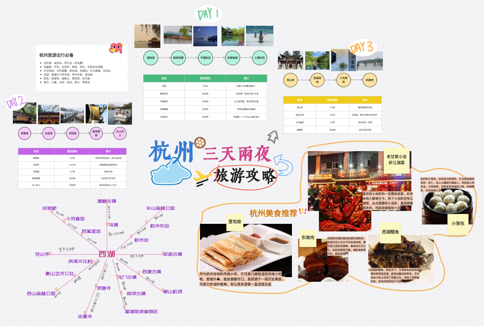This screenshot has width=484, height=326.
Task: Select the blue curved arrow doodle
Action: click(x=283, y=165)
